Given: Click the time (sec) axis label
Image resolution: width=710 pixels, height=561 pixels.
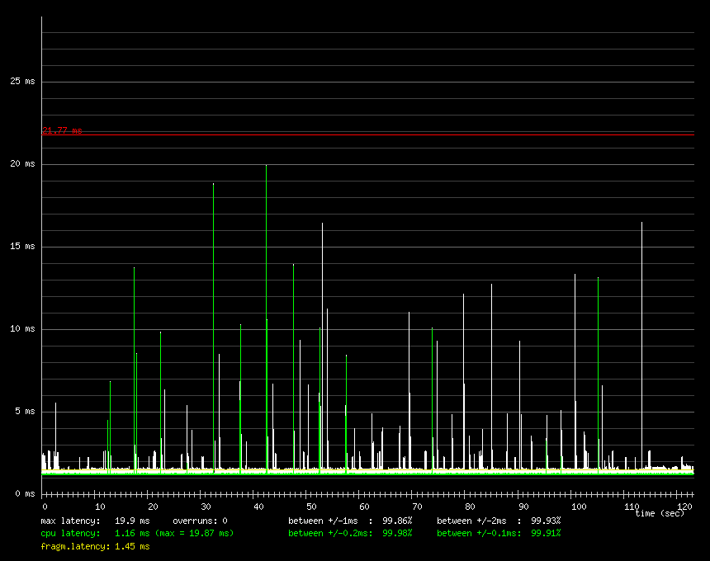Looking at the screenshot, I should [660, 513].
